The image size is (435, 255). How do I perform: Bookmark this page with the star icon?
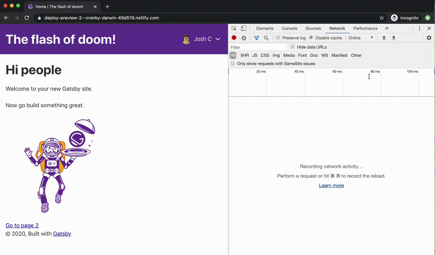(x=382, y=18)
